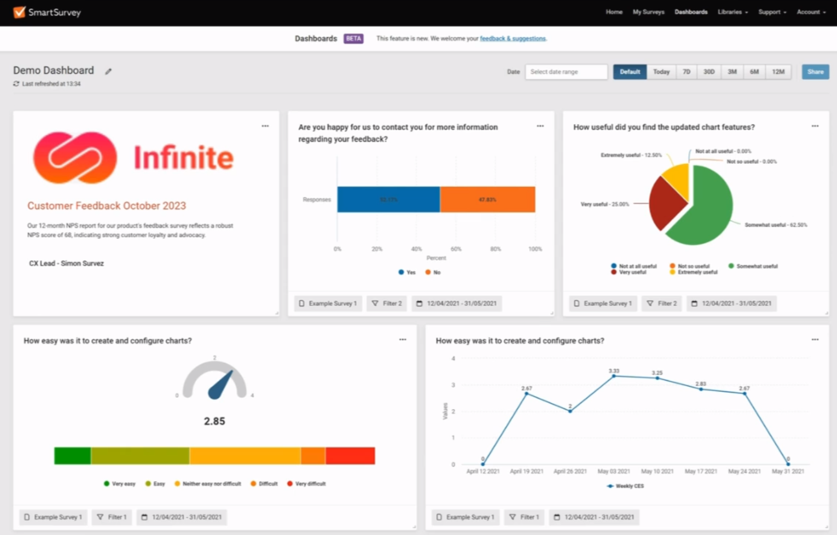Expand the Support dropdown menu
This screenshot has height=535, width=837.
[772, 12]
